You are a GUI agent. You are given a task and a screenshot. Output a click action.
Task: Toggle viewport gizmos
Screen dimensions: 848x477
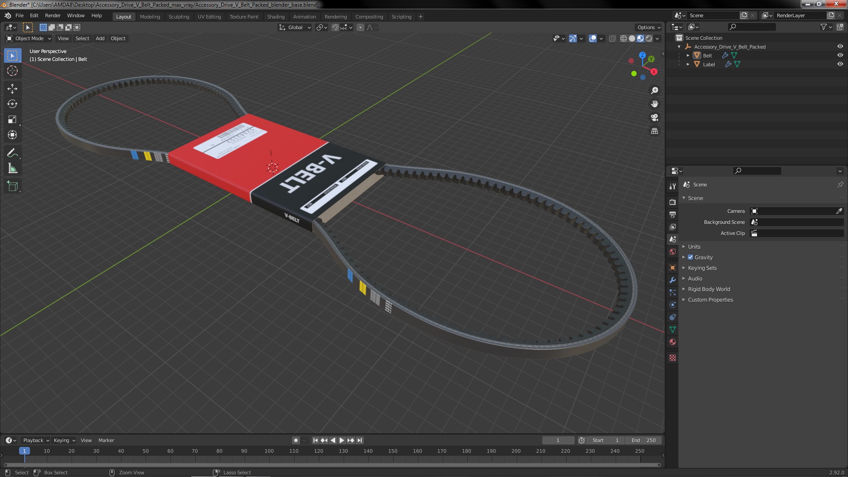point(572,38)
